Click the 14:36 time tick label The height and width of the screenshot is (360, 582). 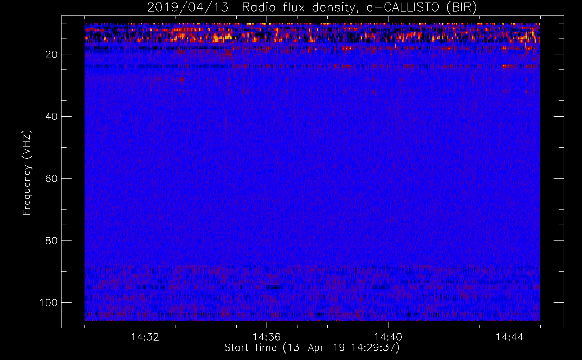tap(267, 337)
